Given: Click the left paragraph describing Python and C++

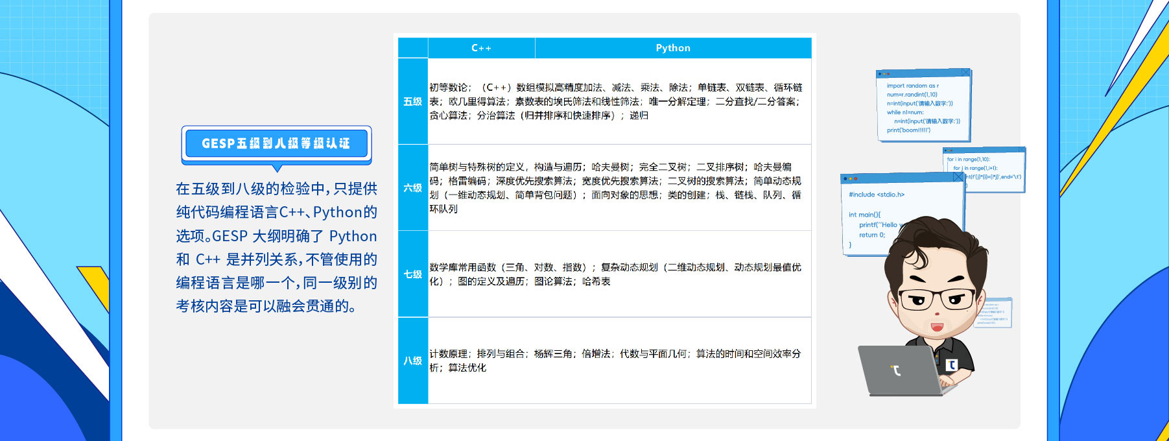Looking at the screenshot, I should point(276,247).
